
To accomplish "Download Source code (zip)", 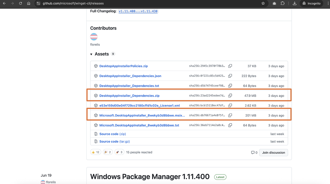I will click(x=113, y=134).
